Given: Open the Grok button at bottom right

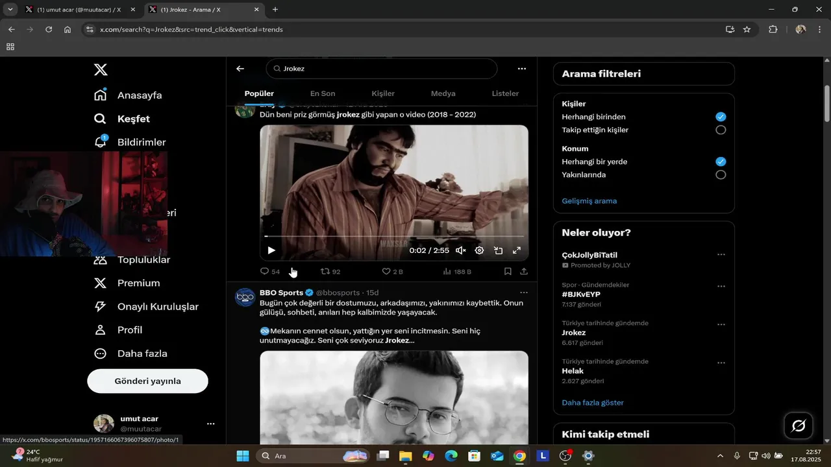Looking at the screenshot, I should (x=799, y=425).
